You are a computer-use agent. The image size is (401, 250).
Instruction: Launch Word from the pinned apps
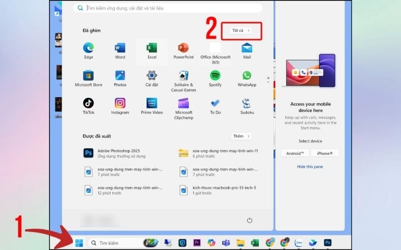120,51
